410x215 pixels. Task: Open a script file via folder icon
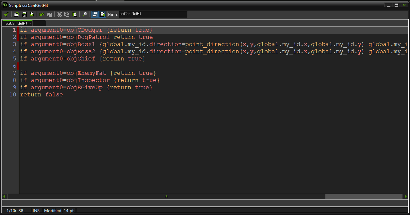pyautogui.click(x=17, y=14)
